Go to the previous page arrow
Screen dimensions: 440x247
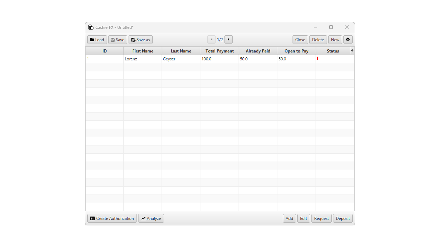click(x=211, y=39)
